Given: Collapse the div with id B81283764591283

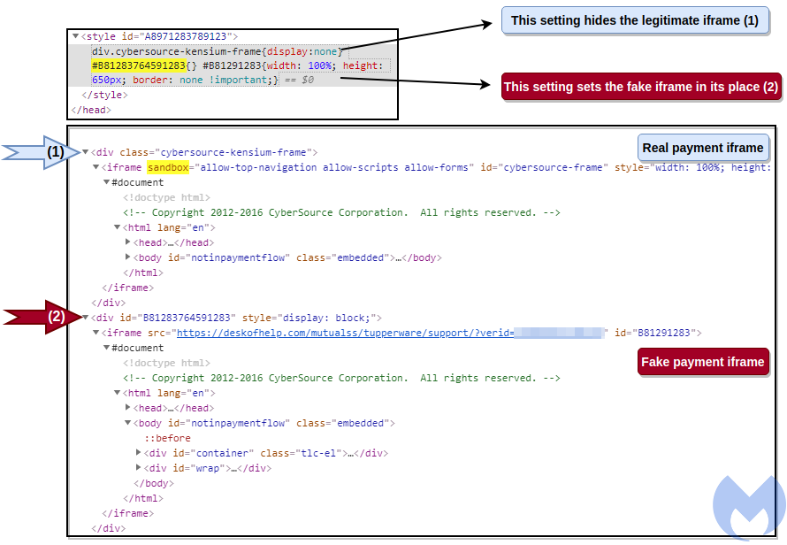Looking at the screenshot, I should pos(86,318).
